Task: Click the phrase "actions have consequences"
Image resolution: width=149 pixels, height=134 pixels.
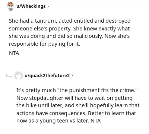Action: (51, 113)
